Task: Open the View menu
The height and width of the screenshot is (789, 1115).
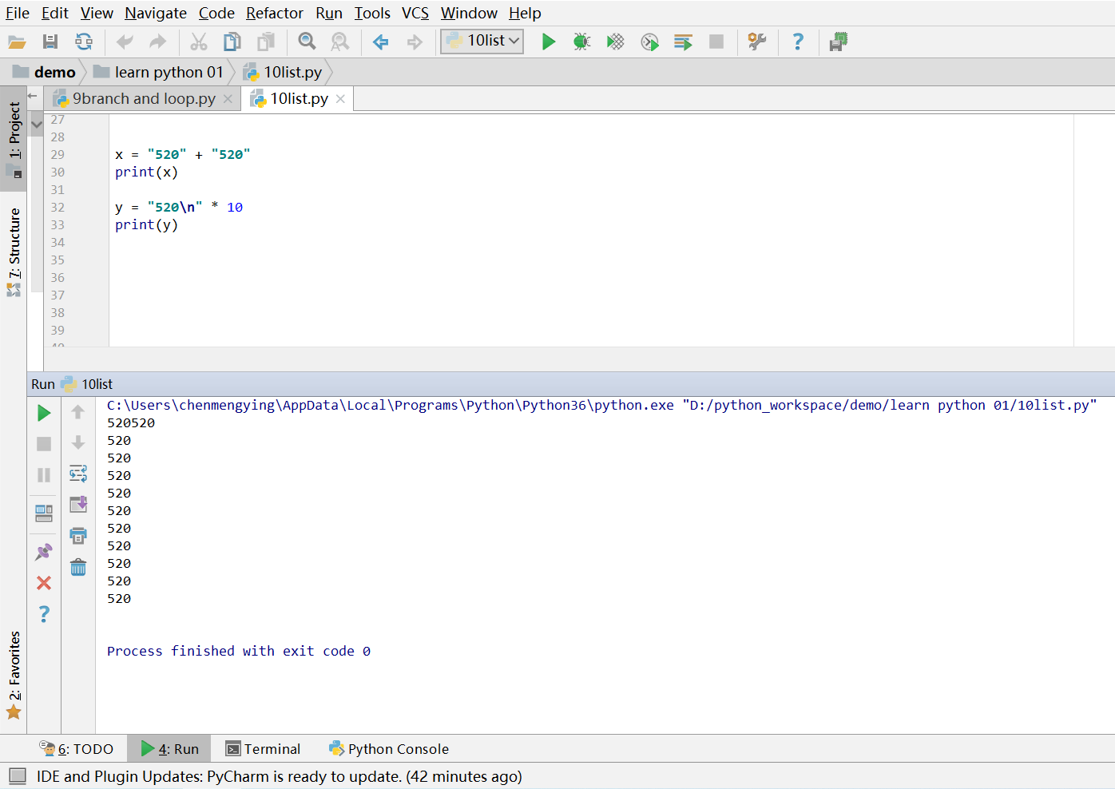Action: click(97, 13)
